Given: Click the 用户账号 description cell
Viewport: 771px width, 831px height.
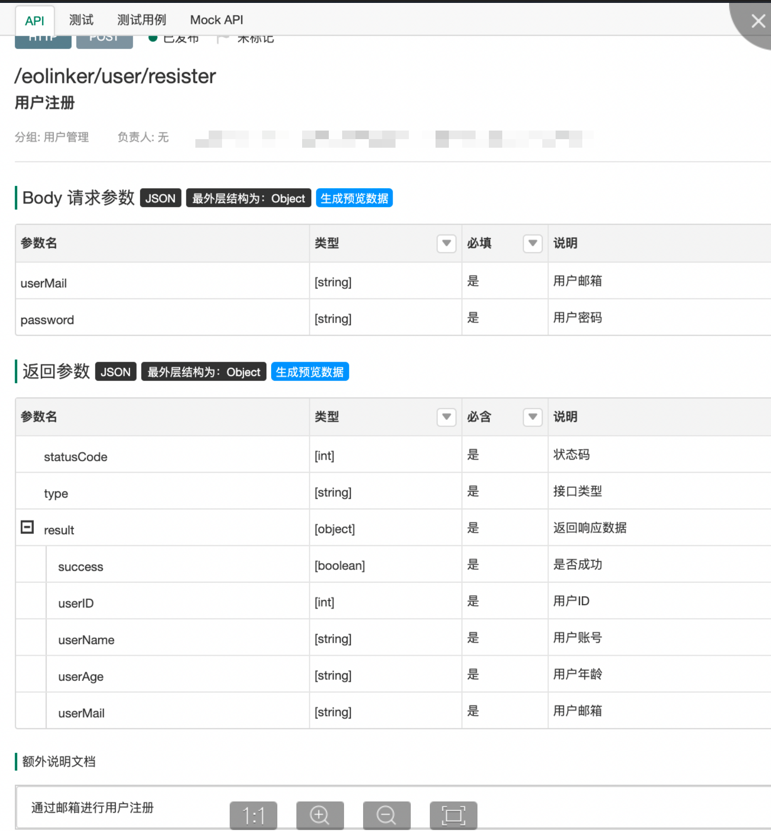Looking at the screenshot, I should [x=659, y=638].
